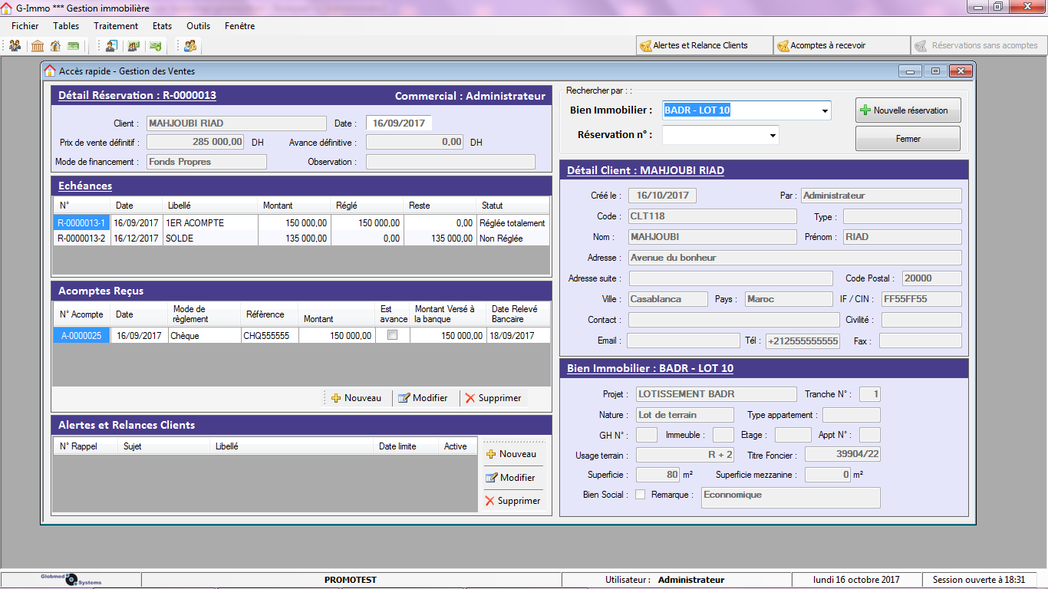Click the CHQ555555 reference cell

tap(269, 335)
